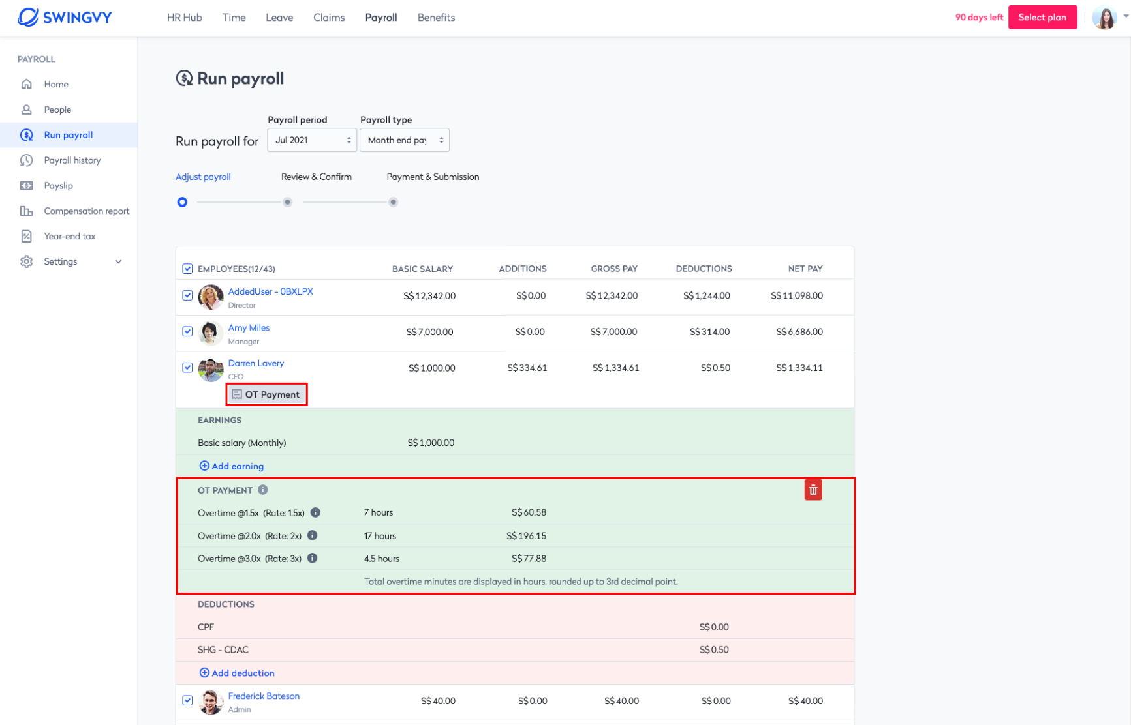Click plus icon beside Add deduction
The width and height of the screenshot is (1131, 725).
pos(204,672)
